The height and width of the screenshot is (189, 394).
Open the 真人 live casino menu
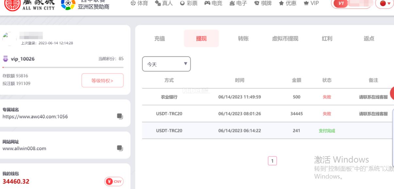163,3
